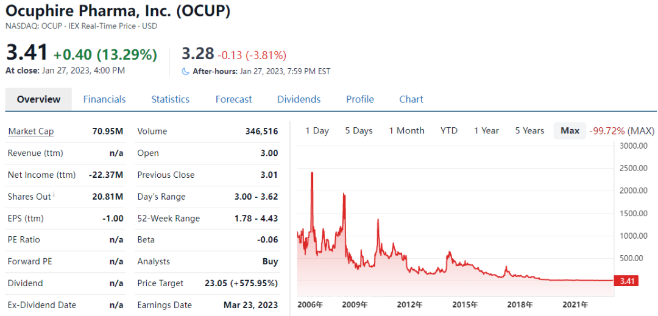Open the Dividends tab
658x316 pixels.
tap(299, 99)
